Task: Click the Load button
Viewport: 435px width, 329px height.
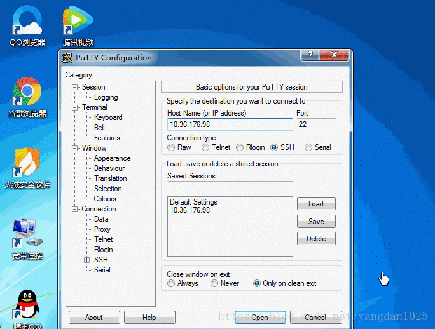Action: (316, 204)
